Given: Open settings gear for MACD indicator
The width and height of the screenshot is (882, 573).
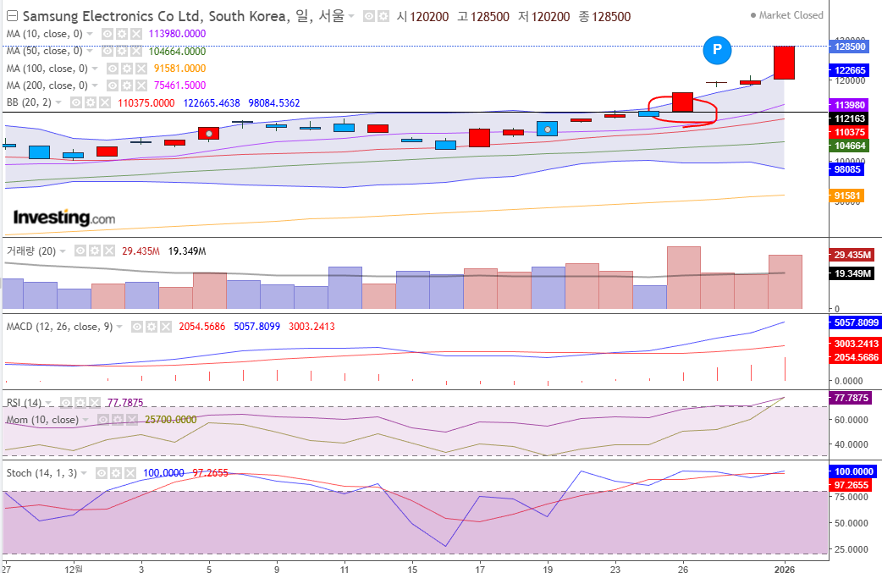Looking at the screenshot, I should click(x=152, y=327).
